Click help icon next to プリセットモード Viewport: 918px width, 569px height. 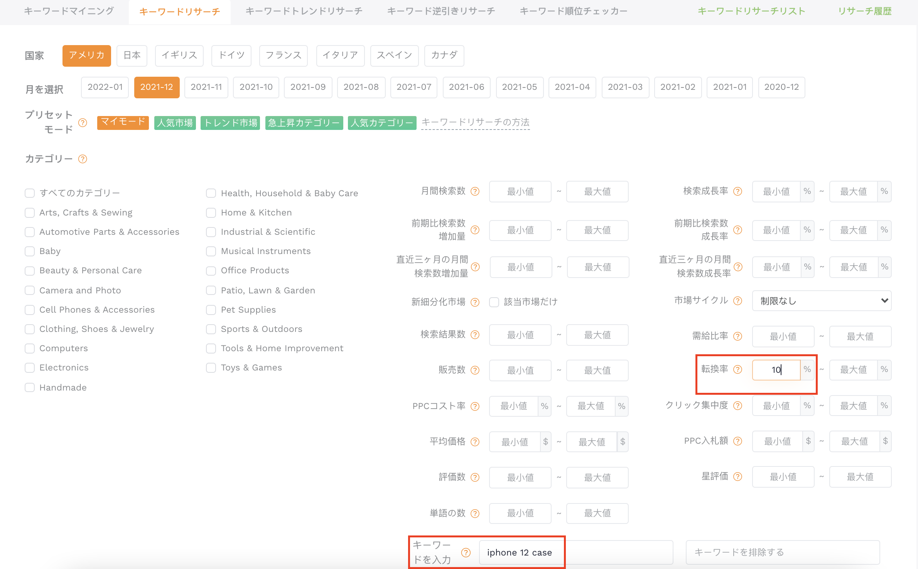point(83,123)
